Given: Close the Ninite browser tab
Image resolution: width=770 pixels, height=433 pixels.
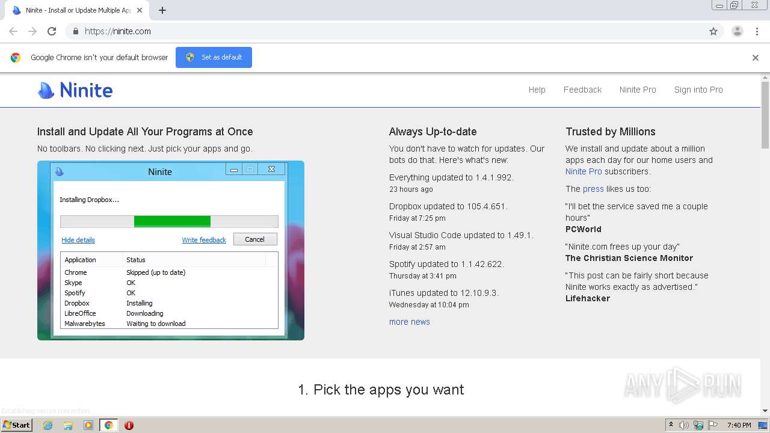Looking at the screenshot, I should coord(140,10).
